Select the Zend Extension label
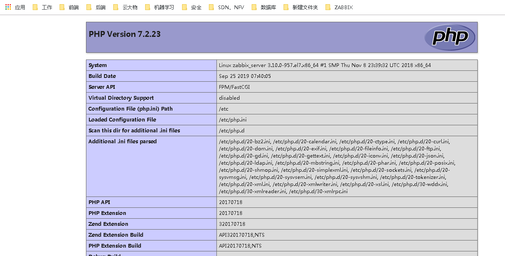The width and height of the screenshot is (505, 256). 108,224
